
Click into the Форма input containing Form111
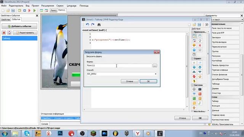pyautogui.click(x=119, y=65)
